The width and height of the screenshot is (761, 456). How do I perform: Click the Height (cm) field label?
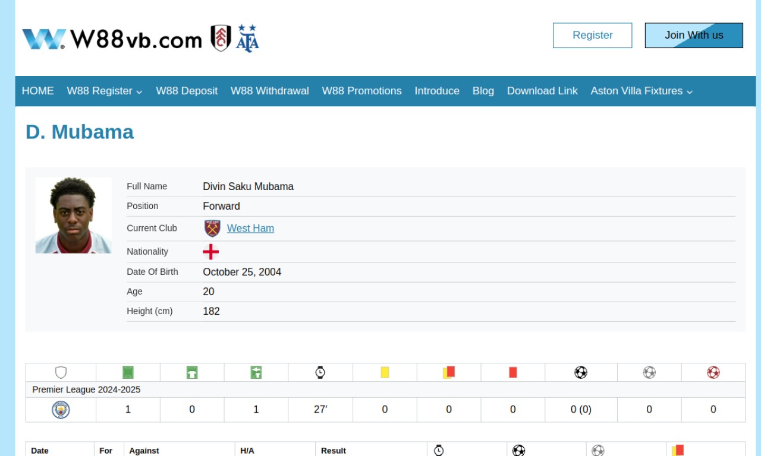click(x=150, y=311)
